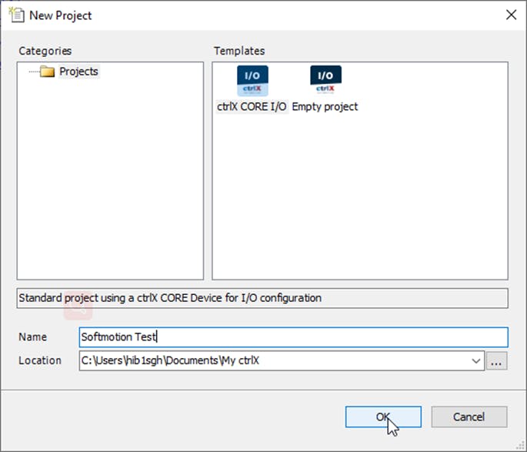527x452 pixels.
Task: Select the ctrlX CORE I/O template icon
Action: coord(252,81)
